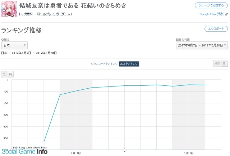230x156 pixels.
Task: Click the globe icon next to 国名
Action: click(x=2, y=39)
